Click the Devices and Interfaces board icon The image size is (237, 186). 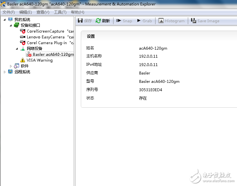click(x=16, y=25)
